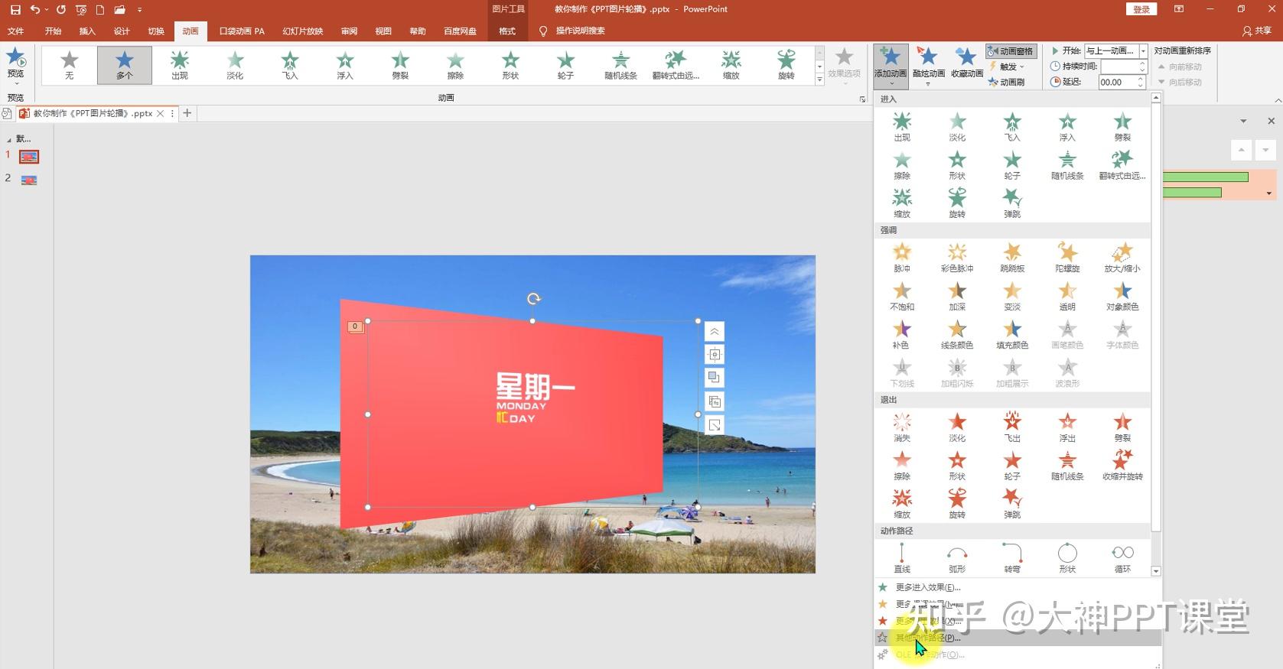Open the selected animation item's dropdown arrow in pane

click(1269, 193)
